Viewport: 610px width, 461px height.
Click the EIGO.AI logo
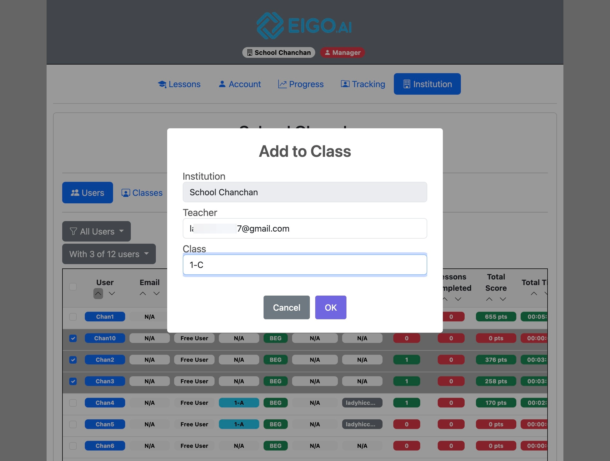point(304,26)
